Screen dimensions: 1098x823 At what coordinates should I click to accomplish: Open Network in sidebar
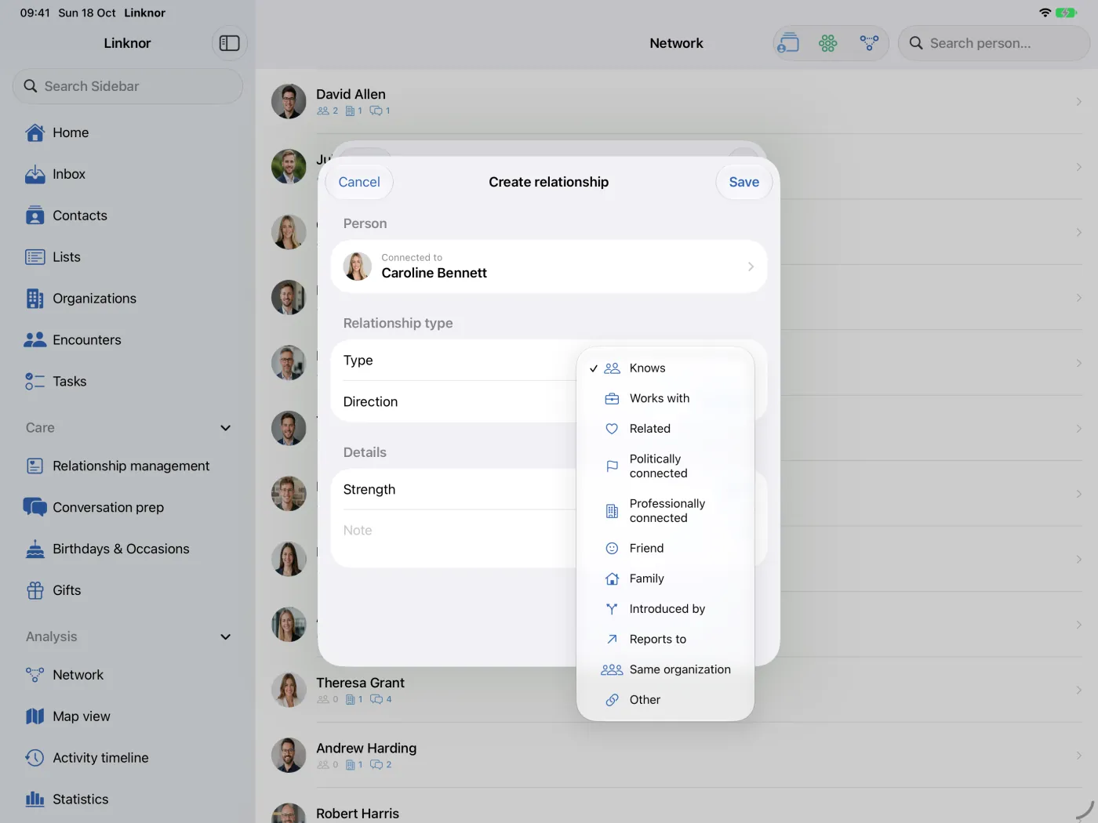[128, 675]
